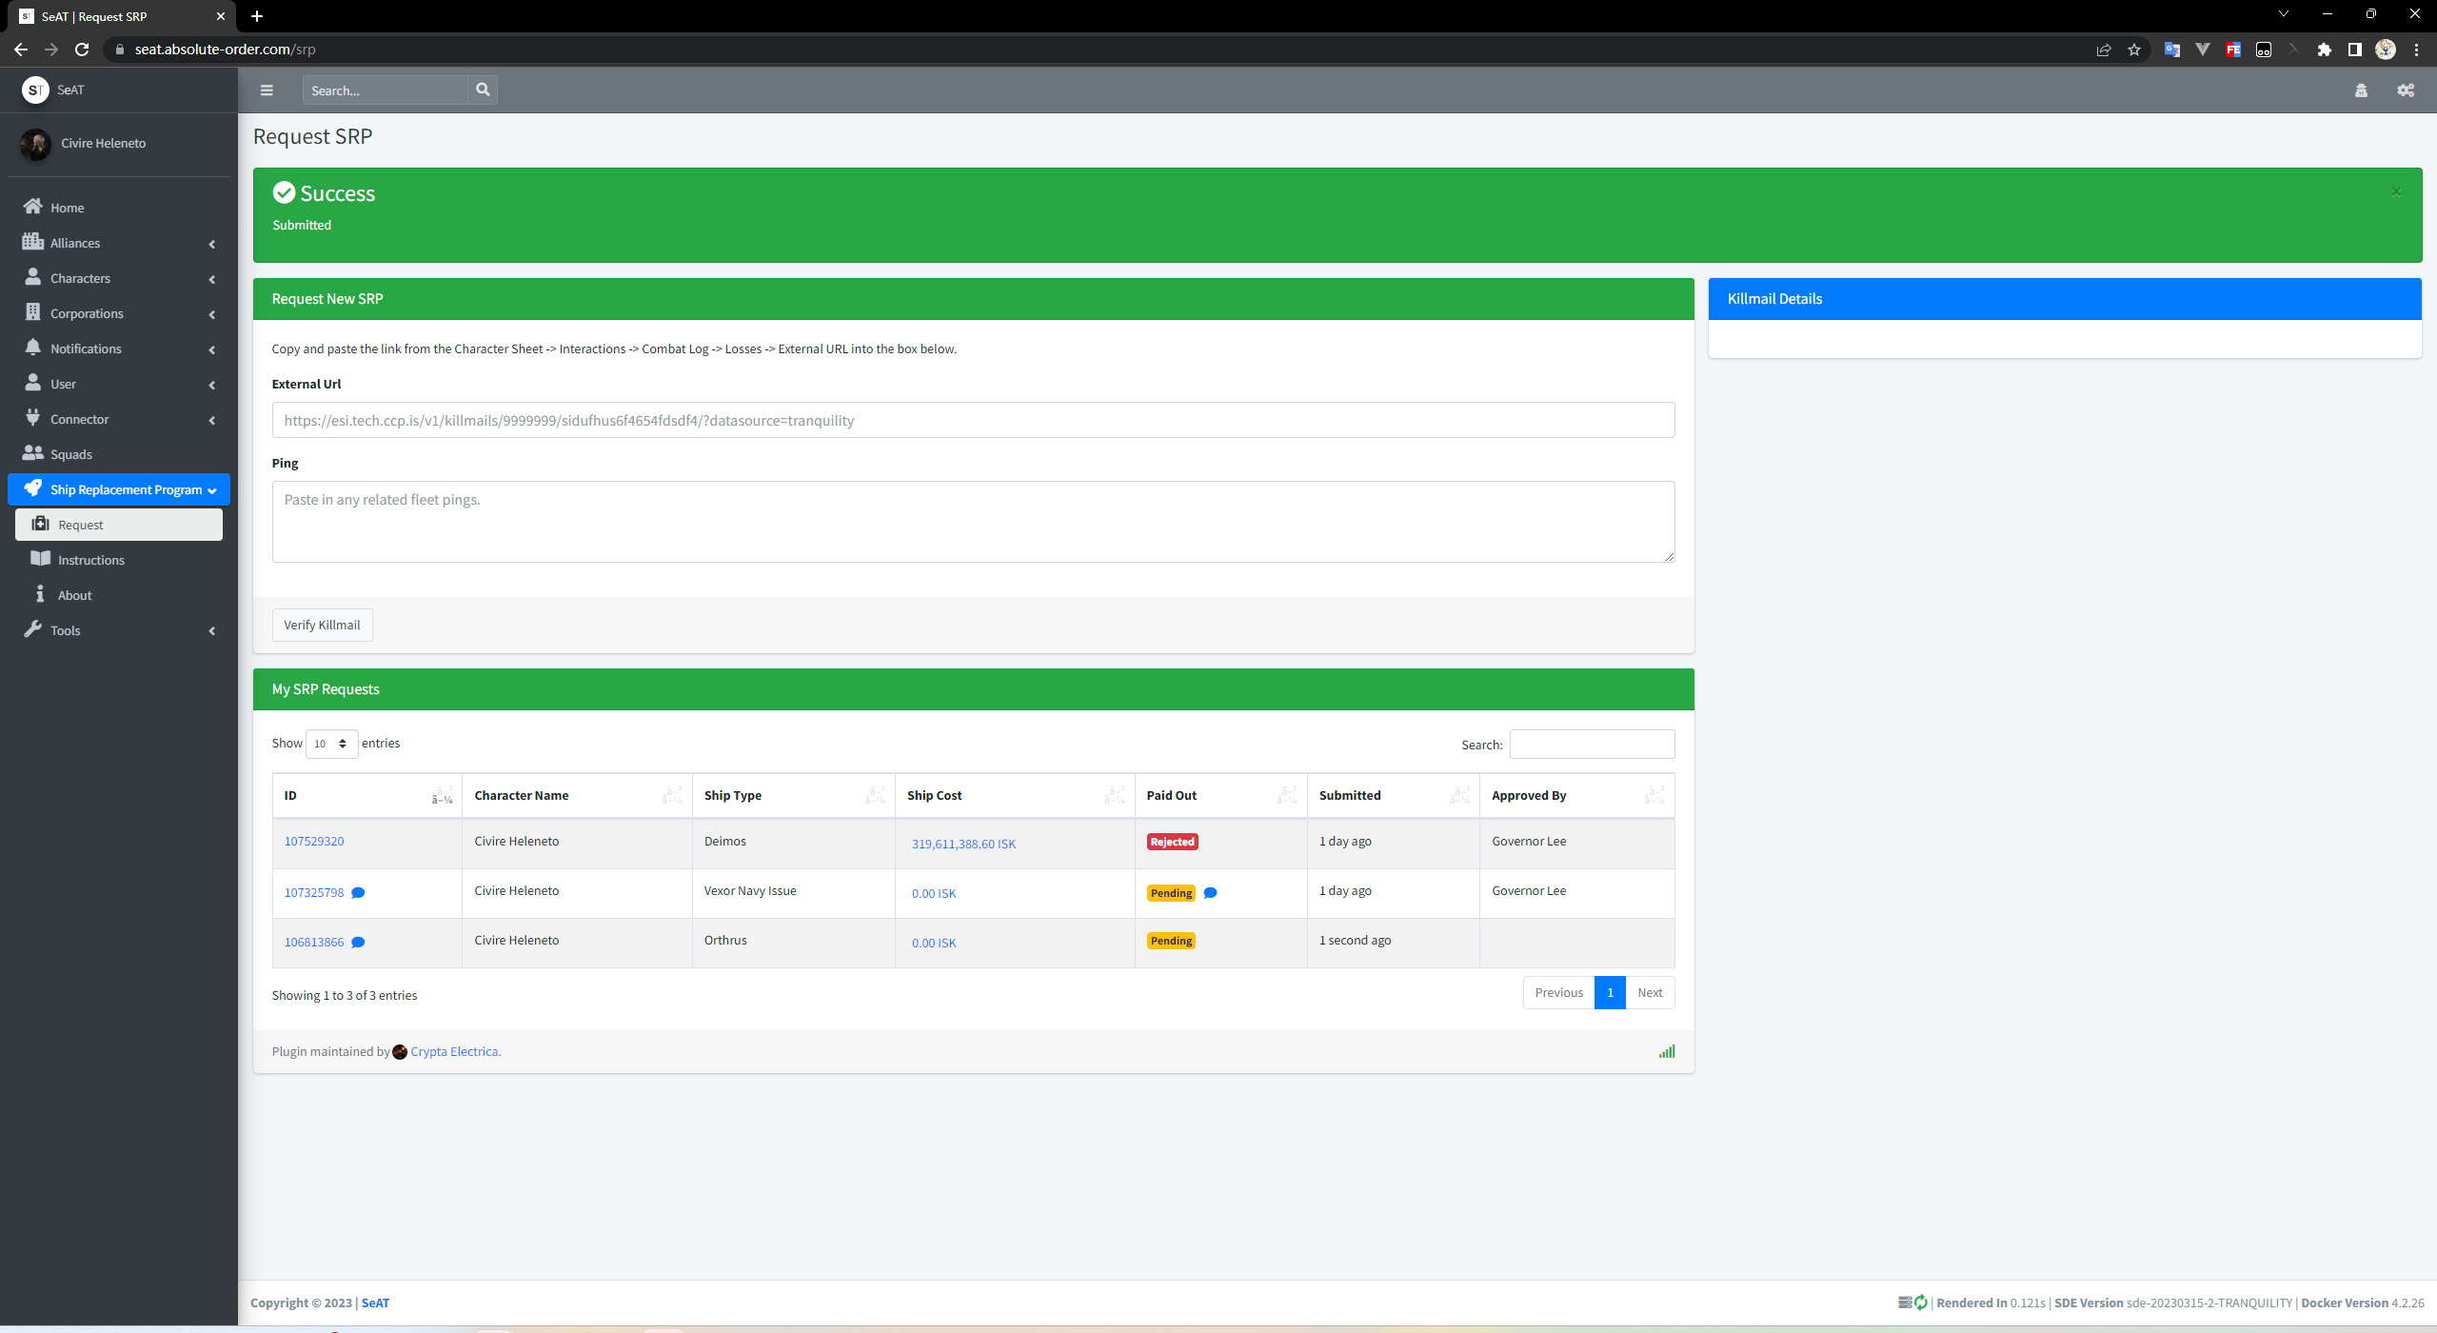Click comment bubble next to ID 107325798
Viewport: 2437px width, 1333px height.
358,893
